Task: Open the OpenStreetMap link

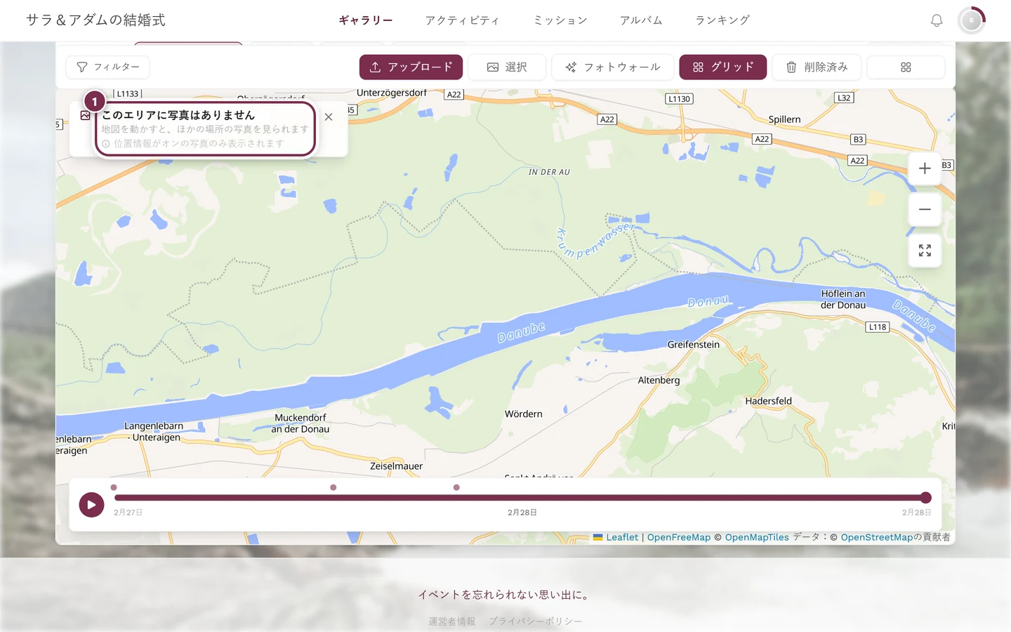Action: point(877,537)
